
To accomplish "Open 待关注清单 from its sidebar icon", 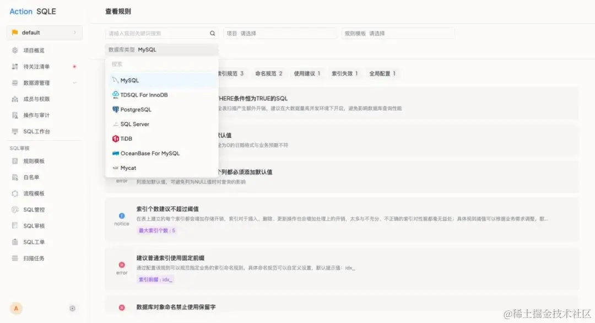I will pyautogui.click(x=15, y=67).
